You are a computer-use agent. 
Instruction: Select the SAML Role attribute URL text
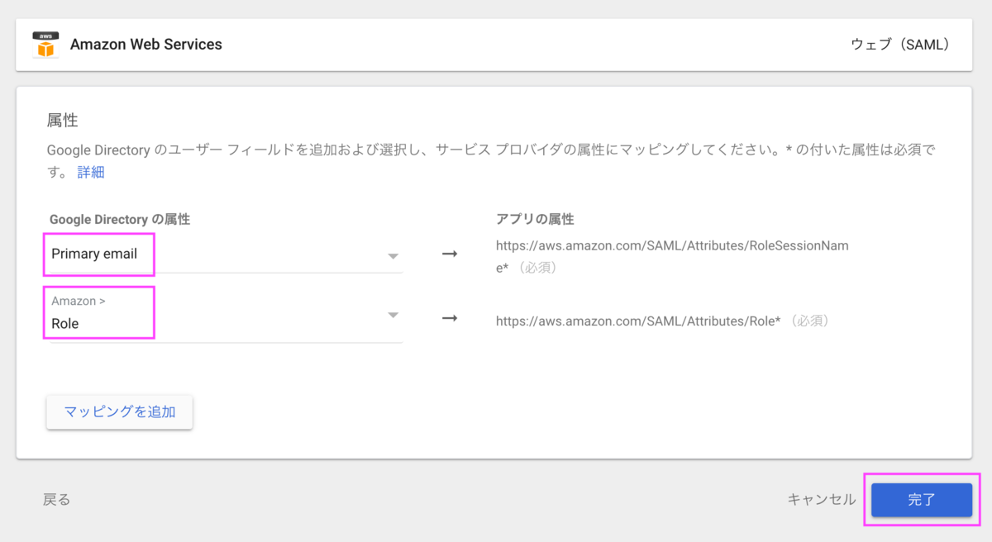[637, 321]
